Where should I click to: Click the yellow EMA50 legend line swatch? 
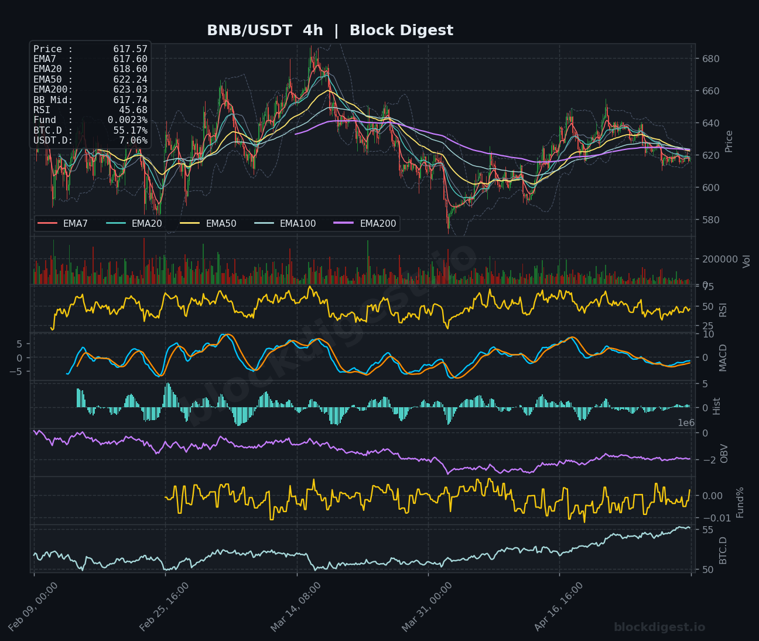coord(190,223)
